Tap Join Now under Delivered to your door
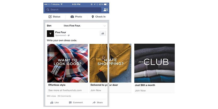This screenshot has width=218, height=109. (x=96, y=90)
